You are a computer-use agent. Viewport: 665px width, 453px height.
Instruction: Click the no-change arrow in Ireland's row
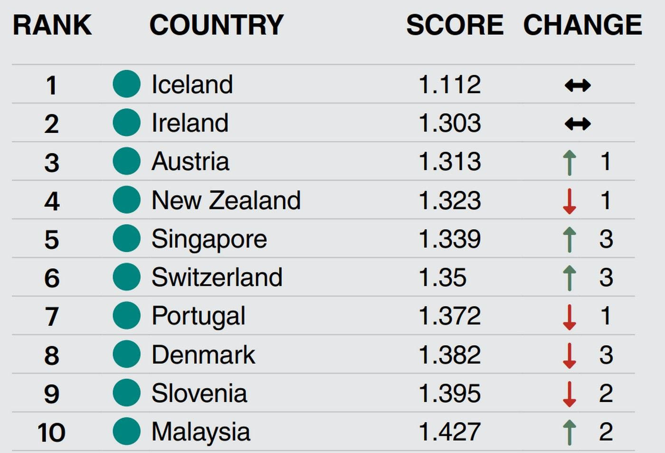(x=578, y=124)
